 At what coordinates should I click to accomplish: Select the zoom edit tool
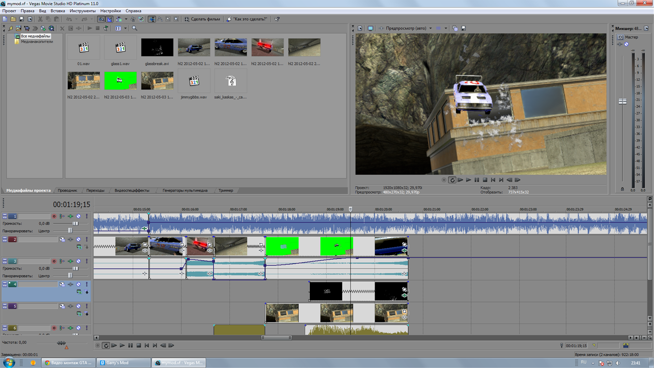point(177,19)
